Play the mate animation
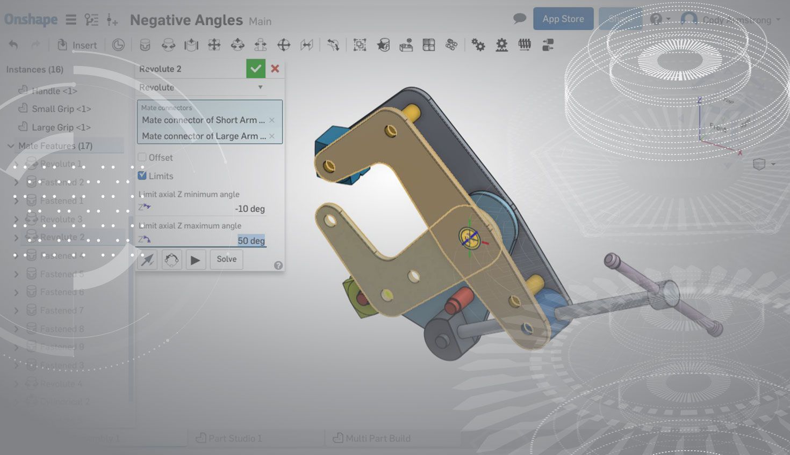790x455 pixels. [195, 260]
